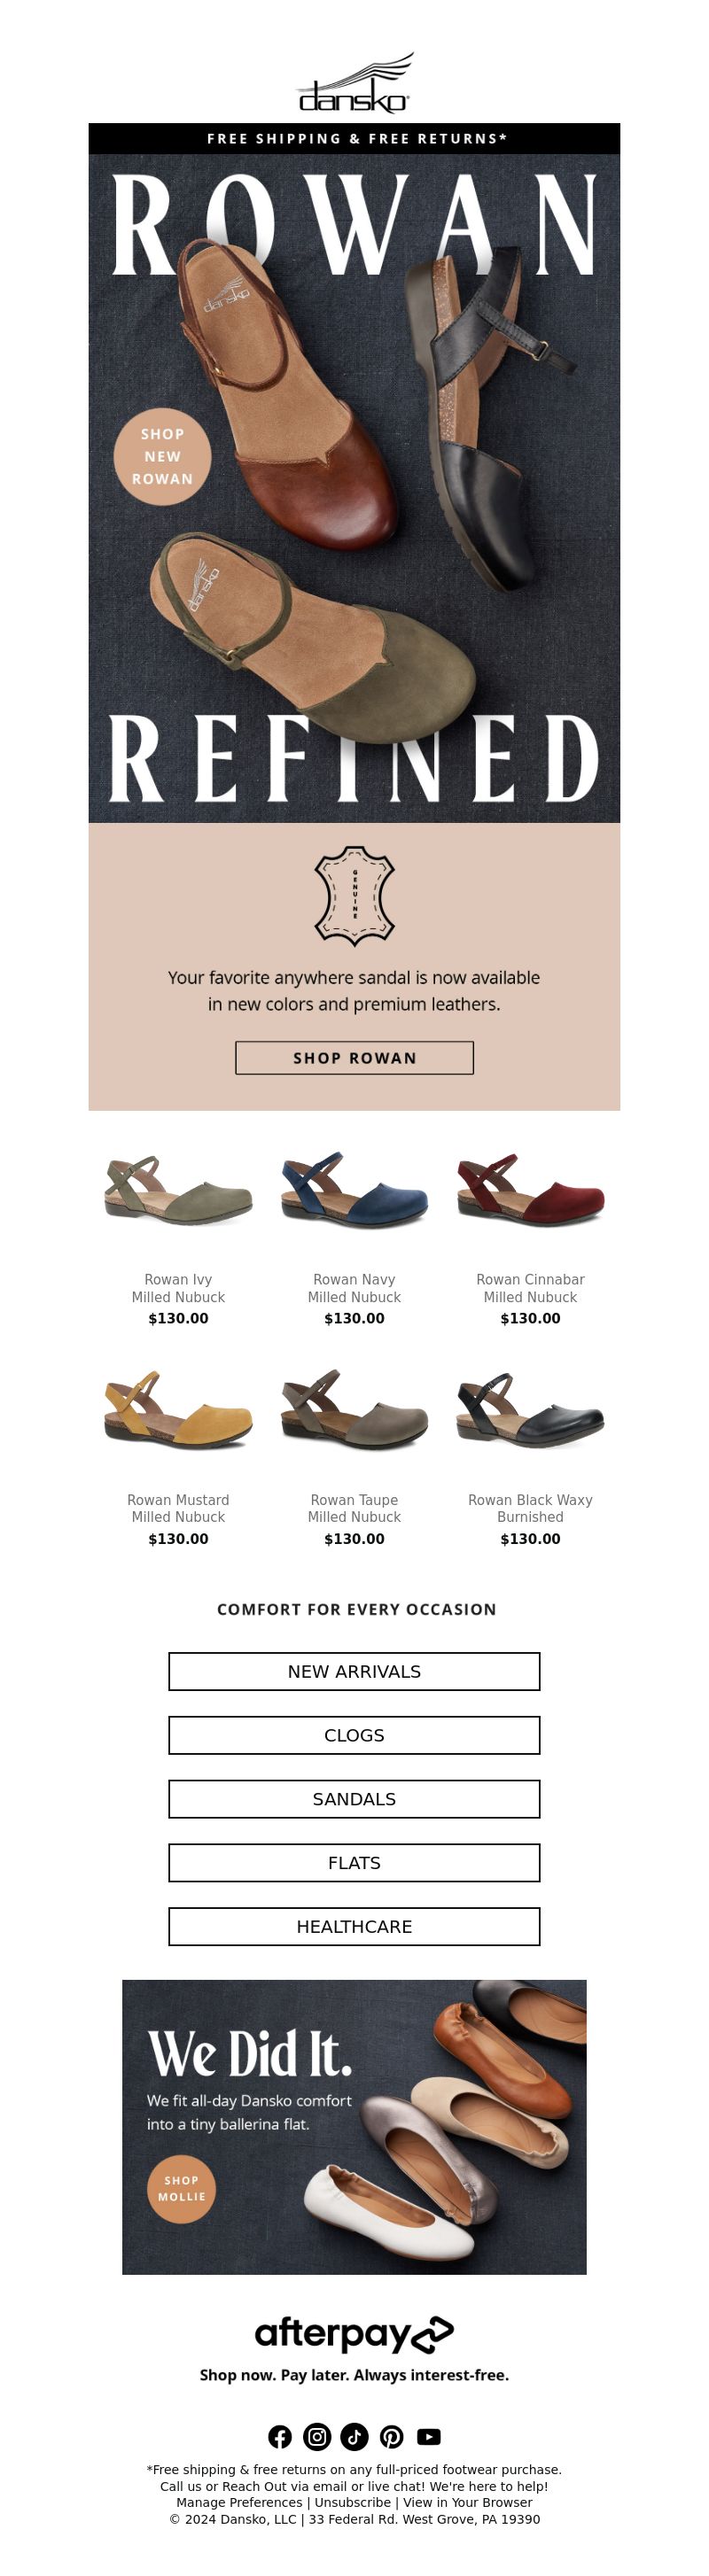Open Dansko's Facebook page icon

point(280,2436)
